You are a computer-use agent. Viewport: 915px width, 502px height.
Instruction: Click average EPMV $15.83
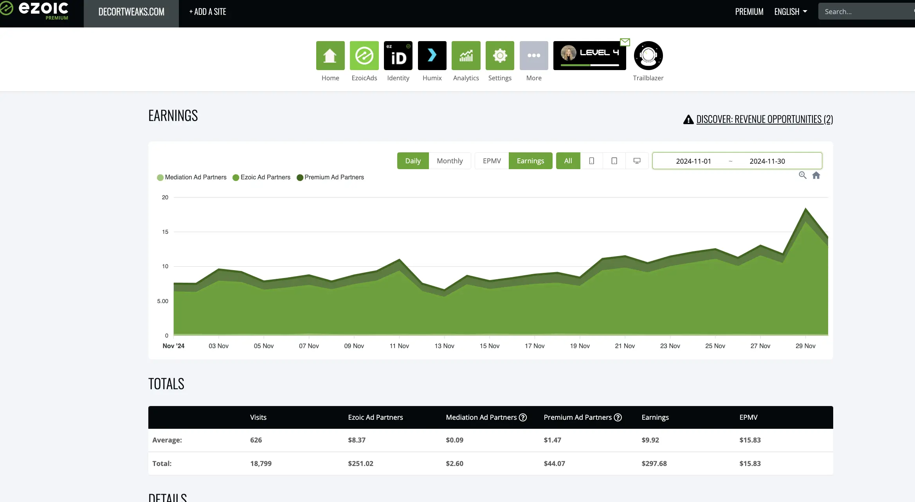pos(750,440)
